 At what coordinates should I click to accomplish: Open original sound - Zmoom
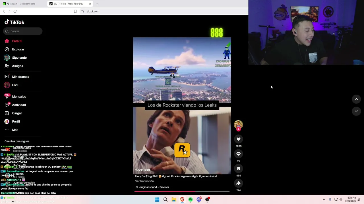tap(154, 187)
